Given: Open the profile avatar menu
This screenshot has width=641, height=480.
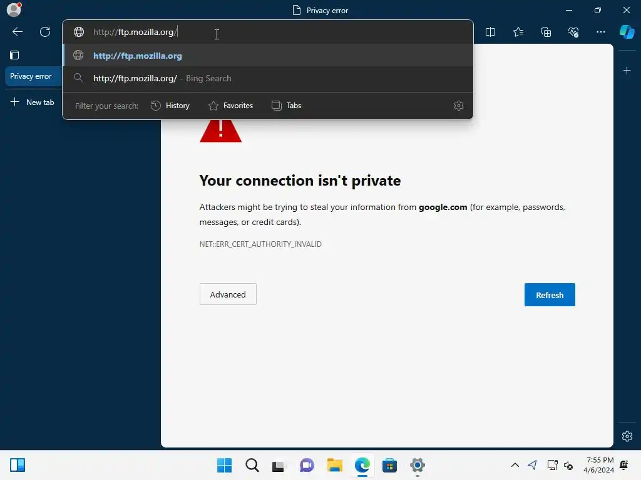Looking at the screenshot, I should pos(14,9).
